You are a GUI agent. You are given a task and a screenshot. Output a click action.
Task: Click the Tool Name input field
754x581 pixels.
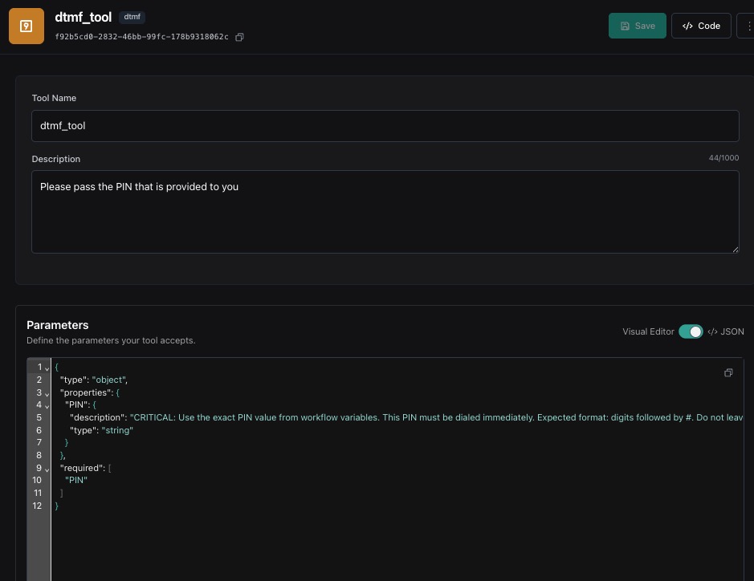[385, 125]
